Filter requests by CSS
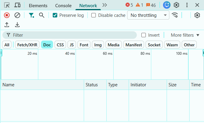This screenshot has height=123, width=204. (x=60, y=45)
